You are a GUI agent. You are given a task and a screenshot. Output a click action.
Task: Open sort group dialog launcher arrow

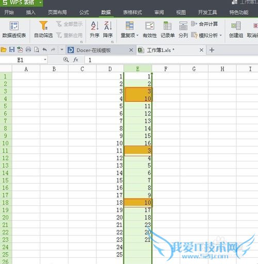pos(112,42)
